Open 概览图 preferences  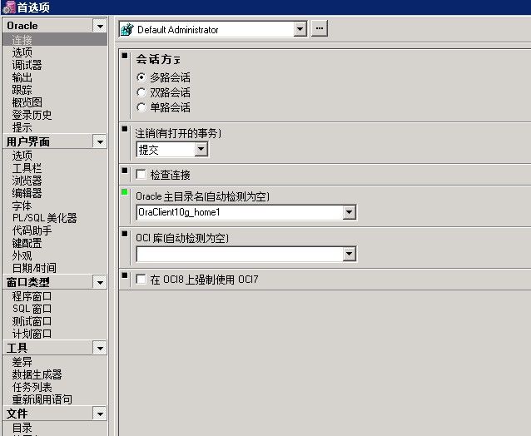pos(27,102)
